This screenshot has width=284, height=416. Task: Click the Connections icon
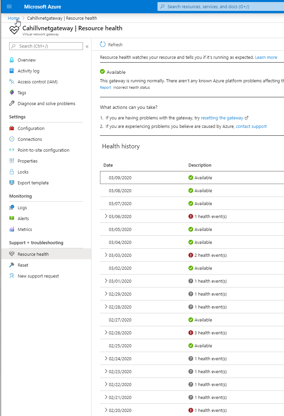[x=12, y=139]
